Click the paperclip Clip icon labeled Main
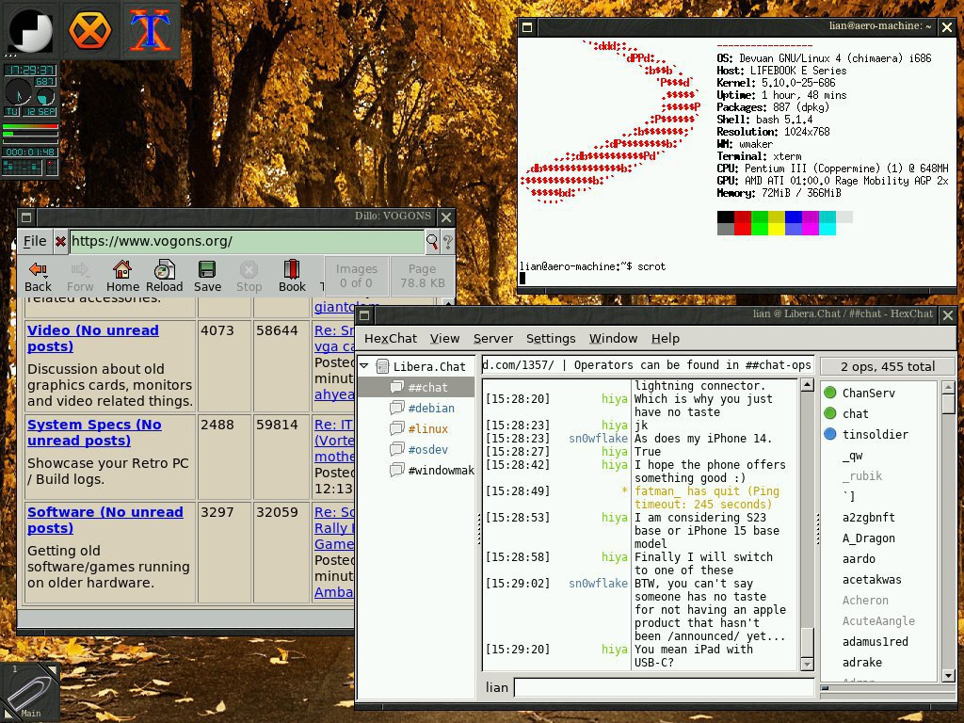Viewport: 964px width, 723px height. pos(30,692)
